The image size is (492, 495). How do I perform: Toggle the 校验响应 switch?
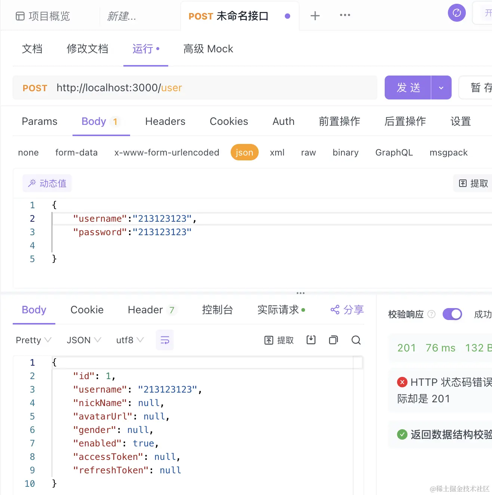tap(452, 314)
